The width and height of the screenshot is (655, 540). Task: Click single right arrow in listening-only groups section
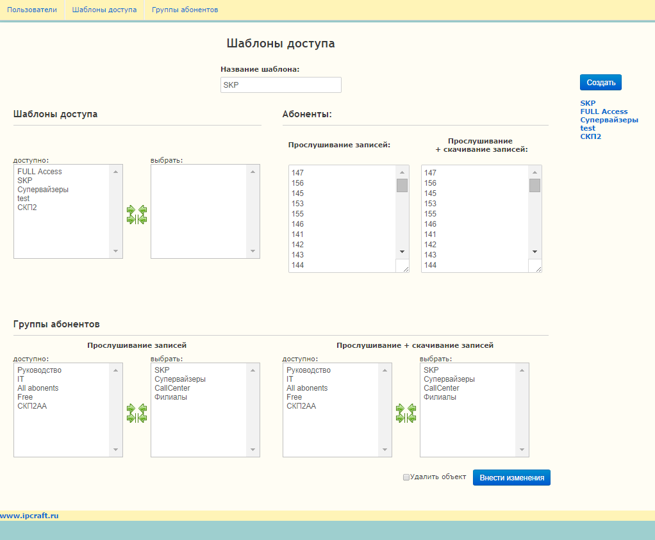click(x=131, y=409)
